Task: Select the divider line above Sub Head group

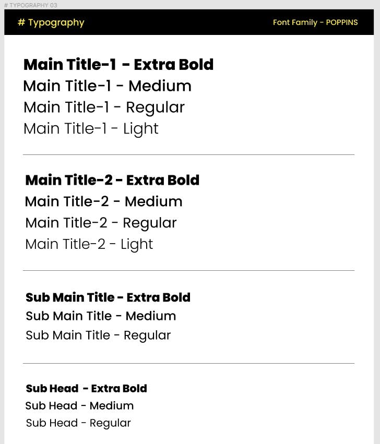Action: [x=189, y=363]
